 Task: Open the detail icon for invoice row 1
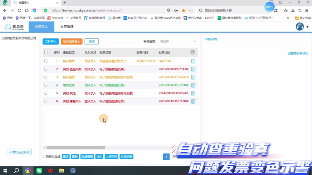(193, 61)
